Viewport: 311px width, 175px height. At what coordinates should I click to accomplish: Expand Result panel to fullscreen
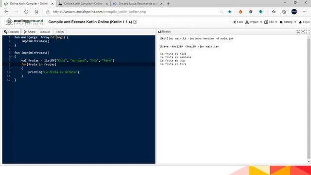(308, 32)
